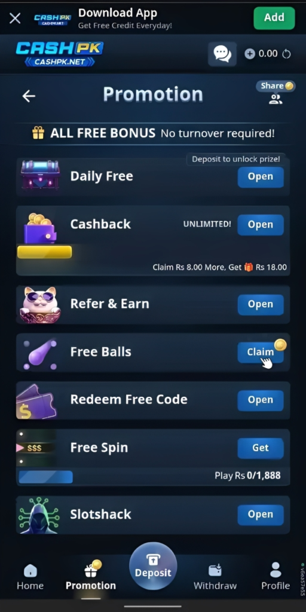Tap the Refer & Earn cat icon
Viewport: 306px width, 612px height.
[x=40, y=305]
